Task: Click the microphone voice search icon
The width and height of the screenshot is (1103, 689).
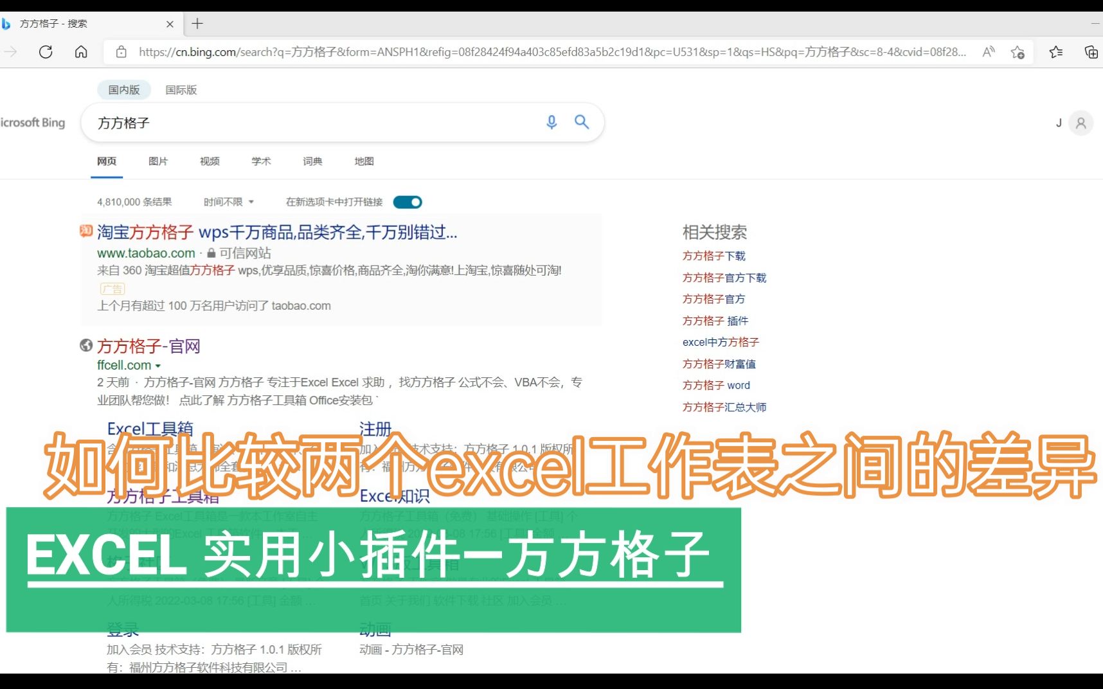Action: 551,122
